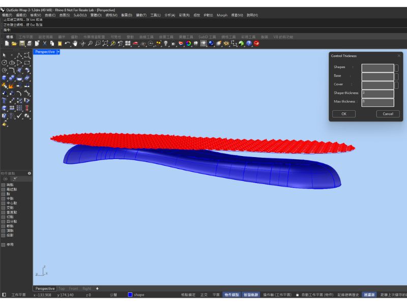The width and height of the screenshot is (407, 305).
Task: Enable the 中點 object snap checkbox
Action: click(4, 199)
